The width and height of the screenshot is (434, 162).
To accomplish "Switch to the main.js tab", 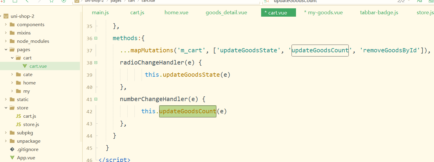I will pos(100,12).
